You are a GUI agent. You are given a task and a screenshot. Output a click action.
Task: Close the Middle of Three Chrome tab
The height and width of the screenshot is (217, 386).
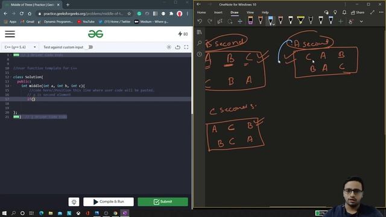coord(59,5)
